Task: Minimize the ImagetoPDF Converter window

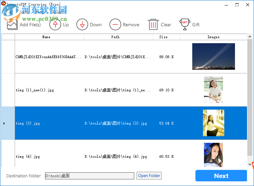Action: pos(226,5)
